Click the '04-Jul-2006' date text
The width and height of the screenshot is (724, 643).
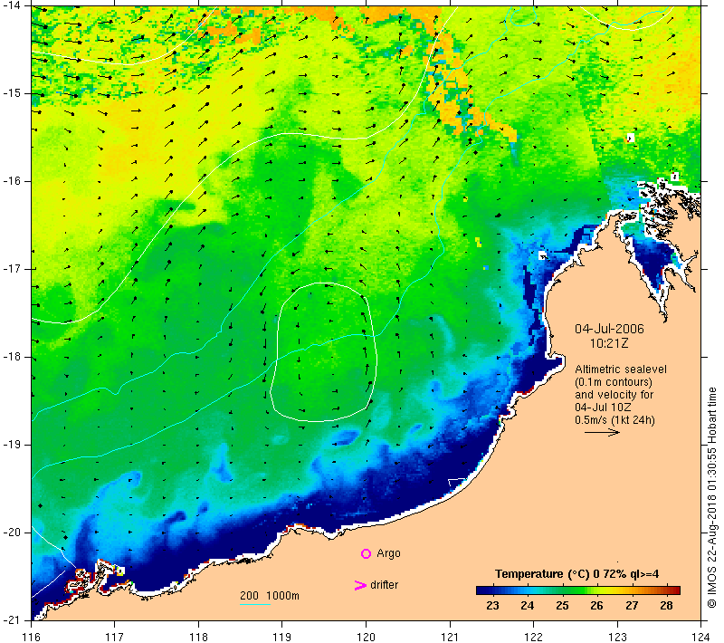coord(609,329)
